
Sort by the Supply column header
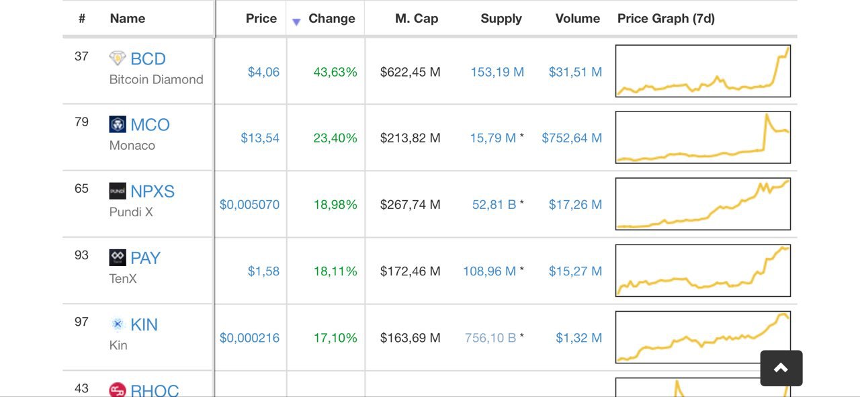tap(501, 19)
